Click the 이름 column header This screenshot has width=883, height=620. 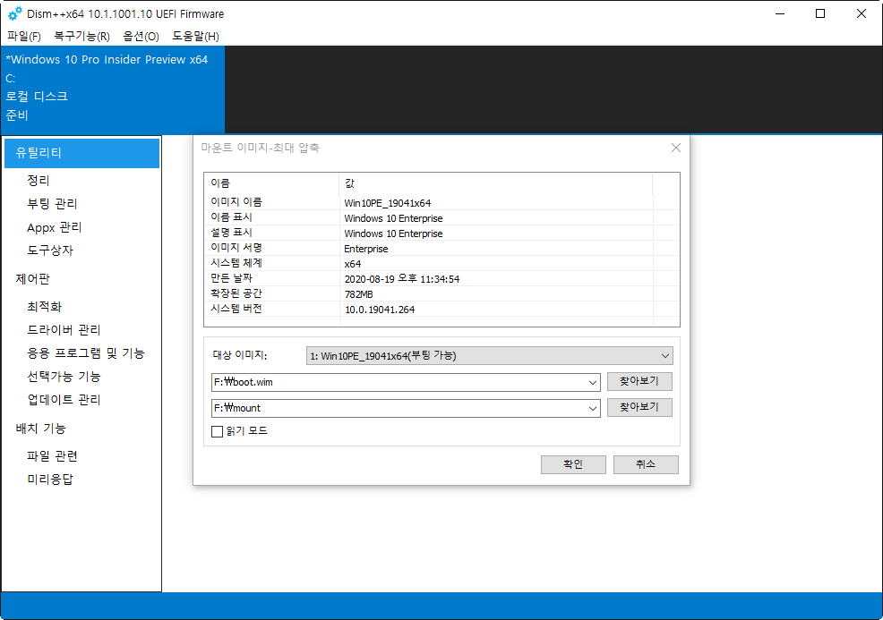[x=271, y=183]
